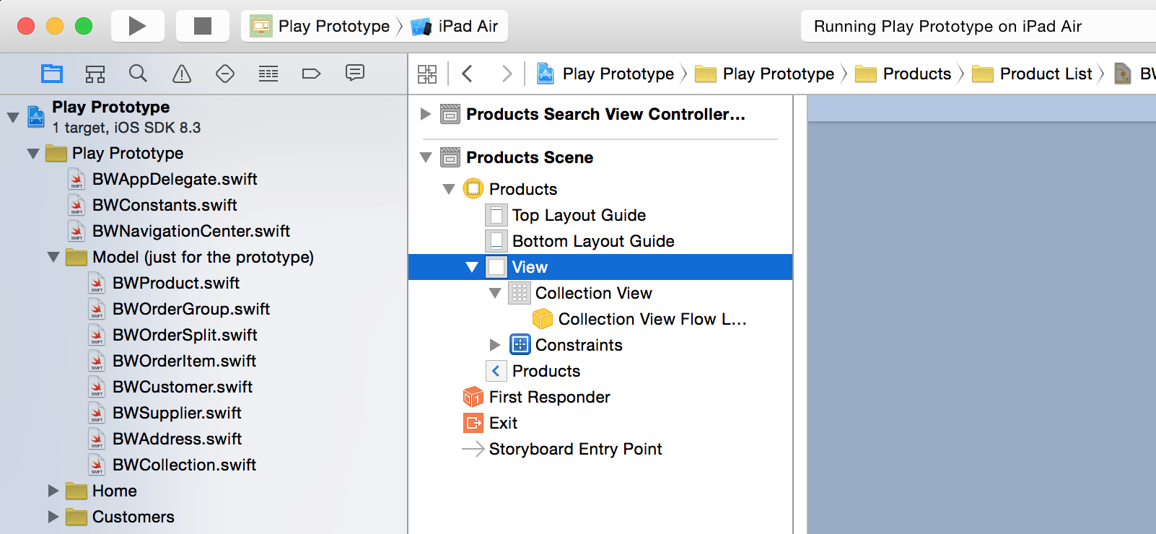Screen dimensions: 1156x534
Task: Click Products breadcrumb in jump bar
Action: pos(903,74)
